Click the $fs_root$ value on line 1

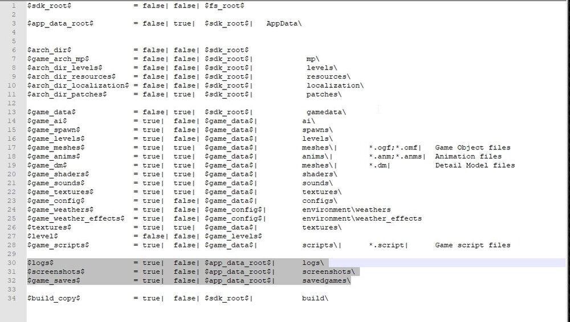point(225,5)
